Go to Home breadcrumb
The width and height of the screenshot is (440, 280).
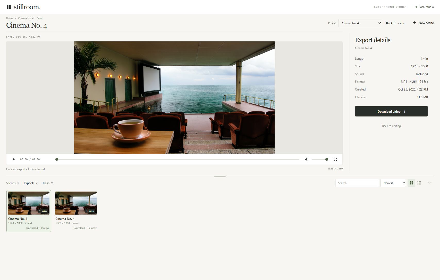point(10,18)
